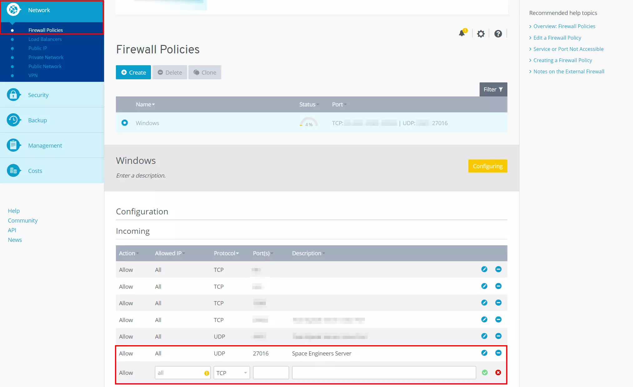Open Public Network menu item
633x387 pixels.
[x=45, y=66]
